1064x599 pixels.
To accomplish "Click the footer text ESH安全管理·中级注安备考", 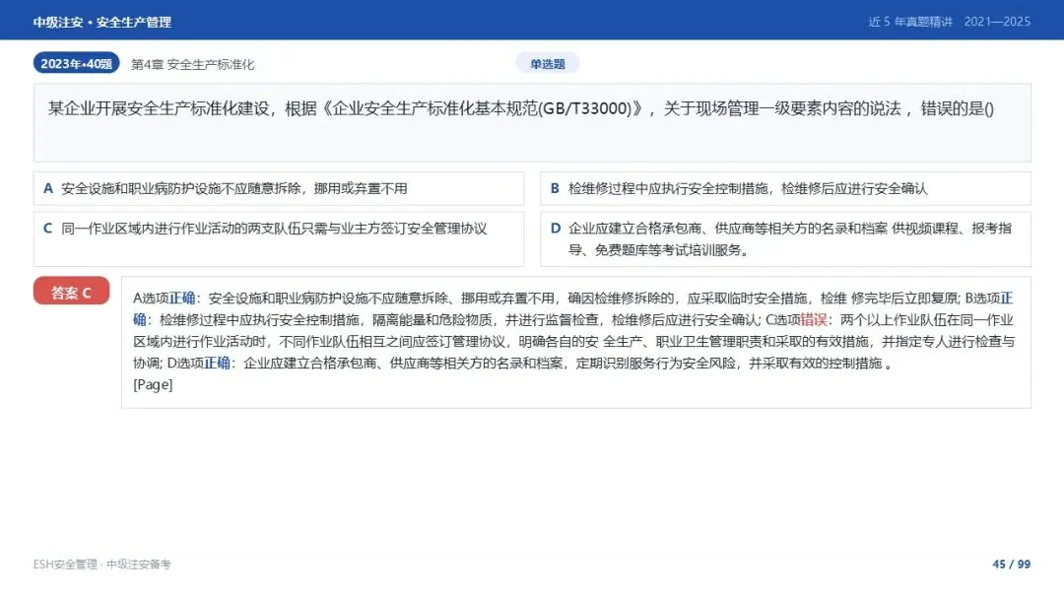I will pos(101,565).
